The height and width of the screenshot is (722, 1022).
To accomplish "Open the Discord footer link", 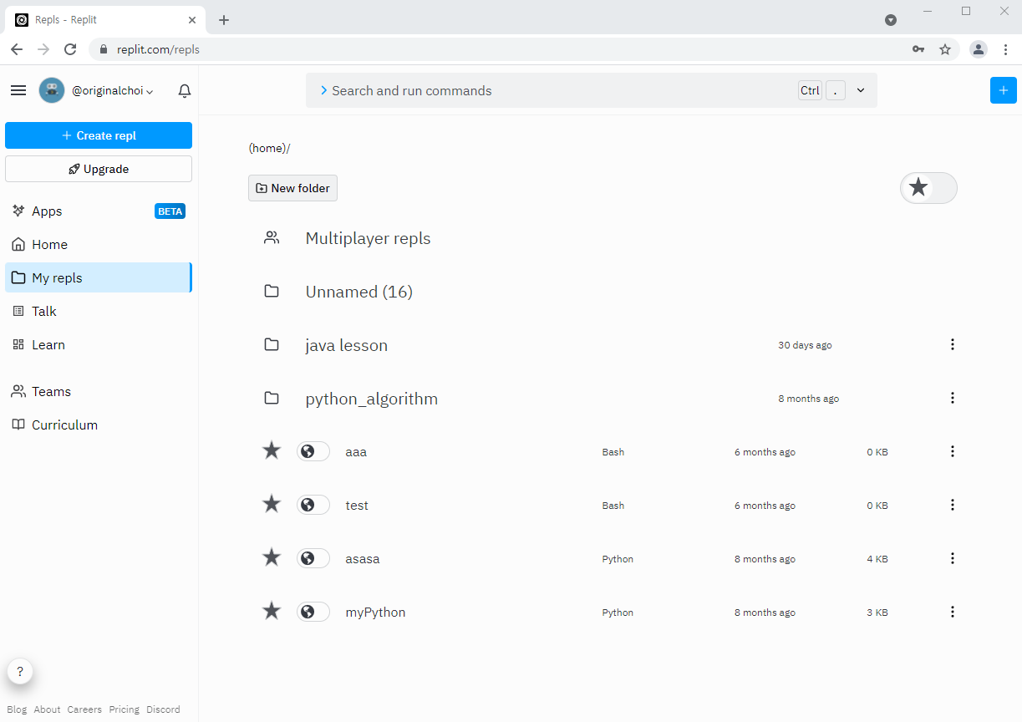I will coord(163,709).
